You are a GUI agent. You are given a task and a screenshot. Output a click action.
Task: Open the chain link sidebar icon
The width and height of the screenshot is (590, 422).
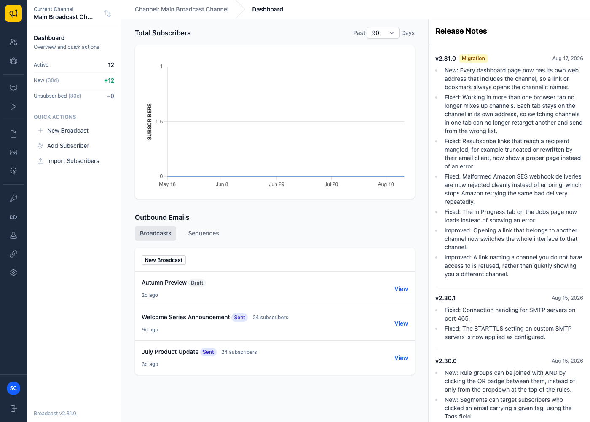pos(13,254)
